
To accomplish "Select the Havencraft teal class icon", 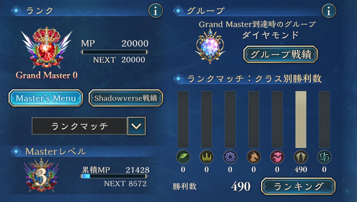I will coord(324,157).
